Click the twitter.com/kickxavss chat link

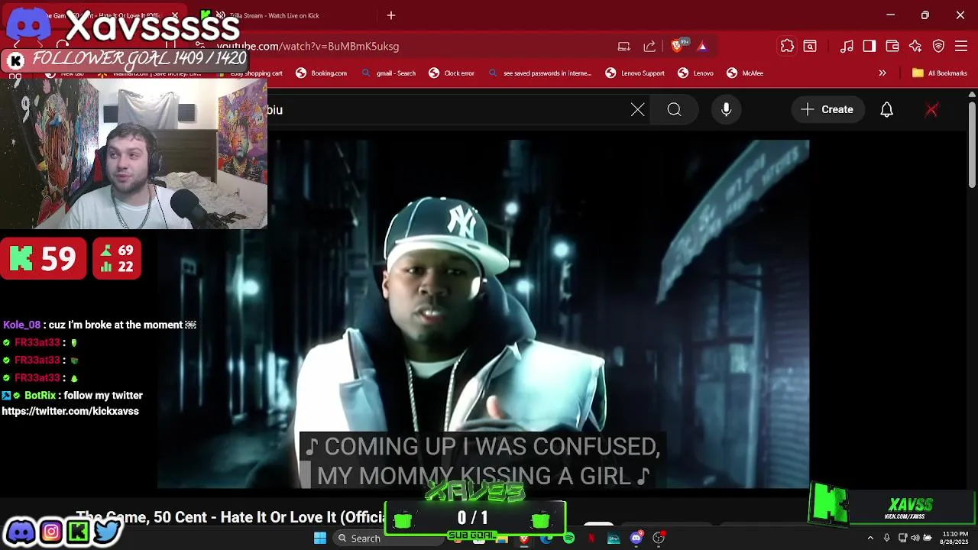[x=70, y=411]
